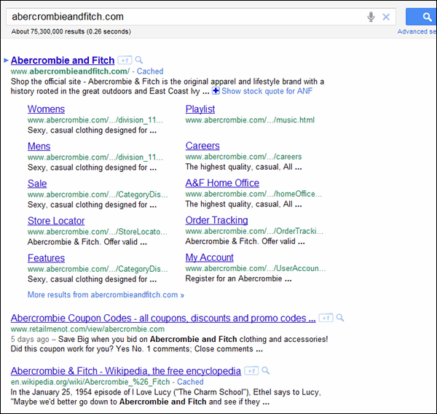Click +1 button beside Coupon Codes result

click(x=326, y=318)
